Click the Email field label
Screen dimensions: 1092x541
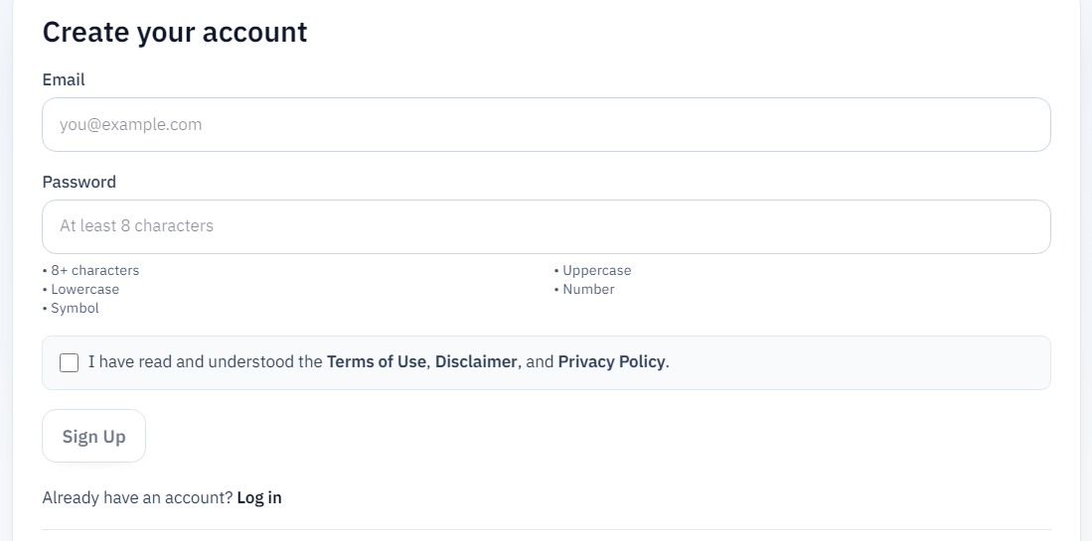64,79
